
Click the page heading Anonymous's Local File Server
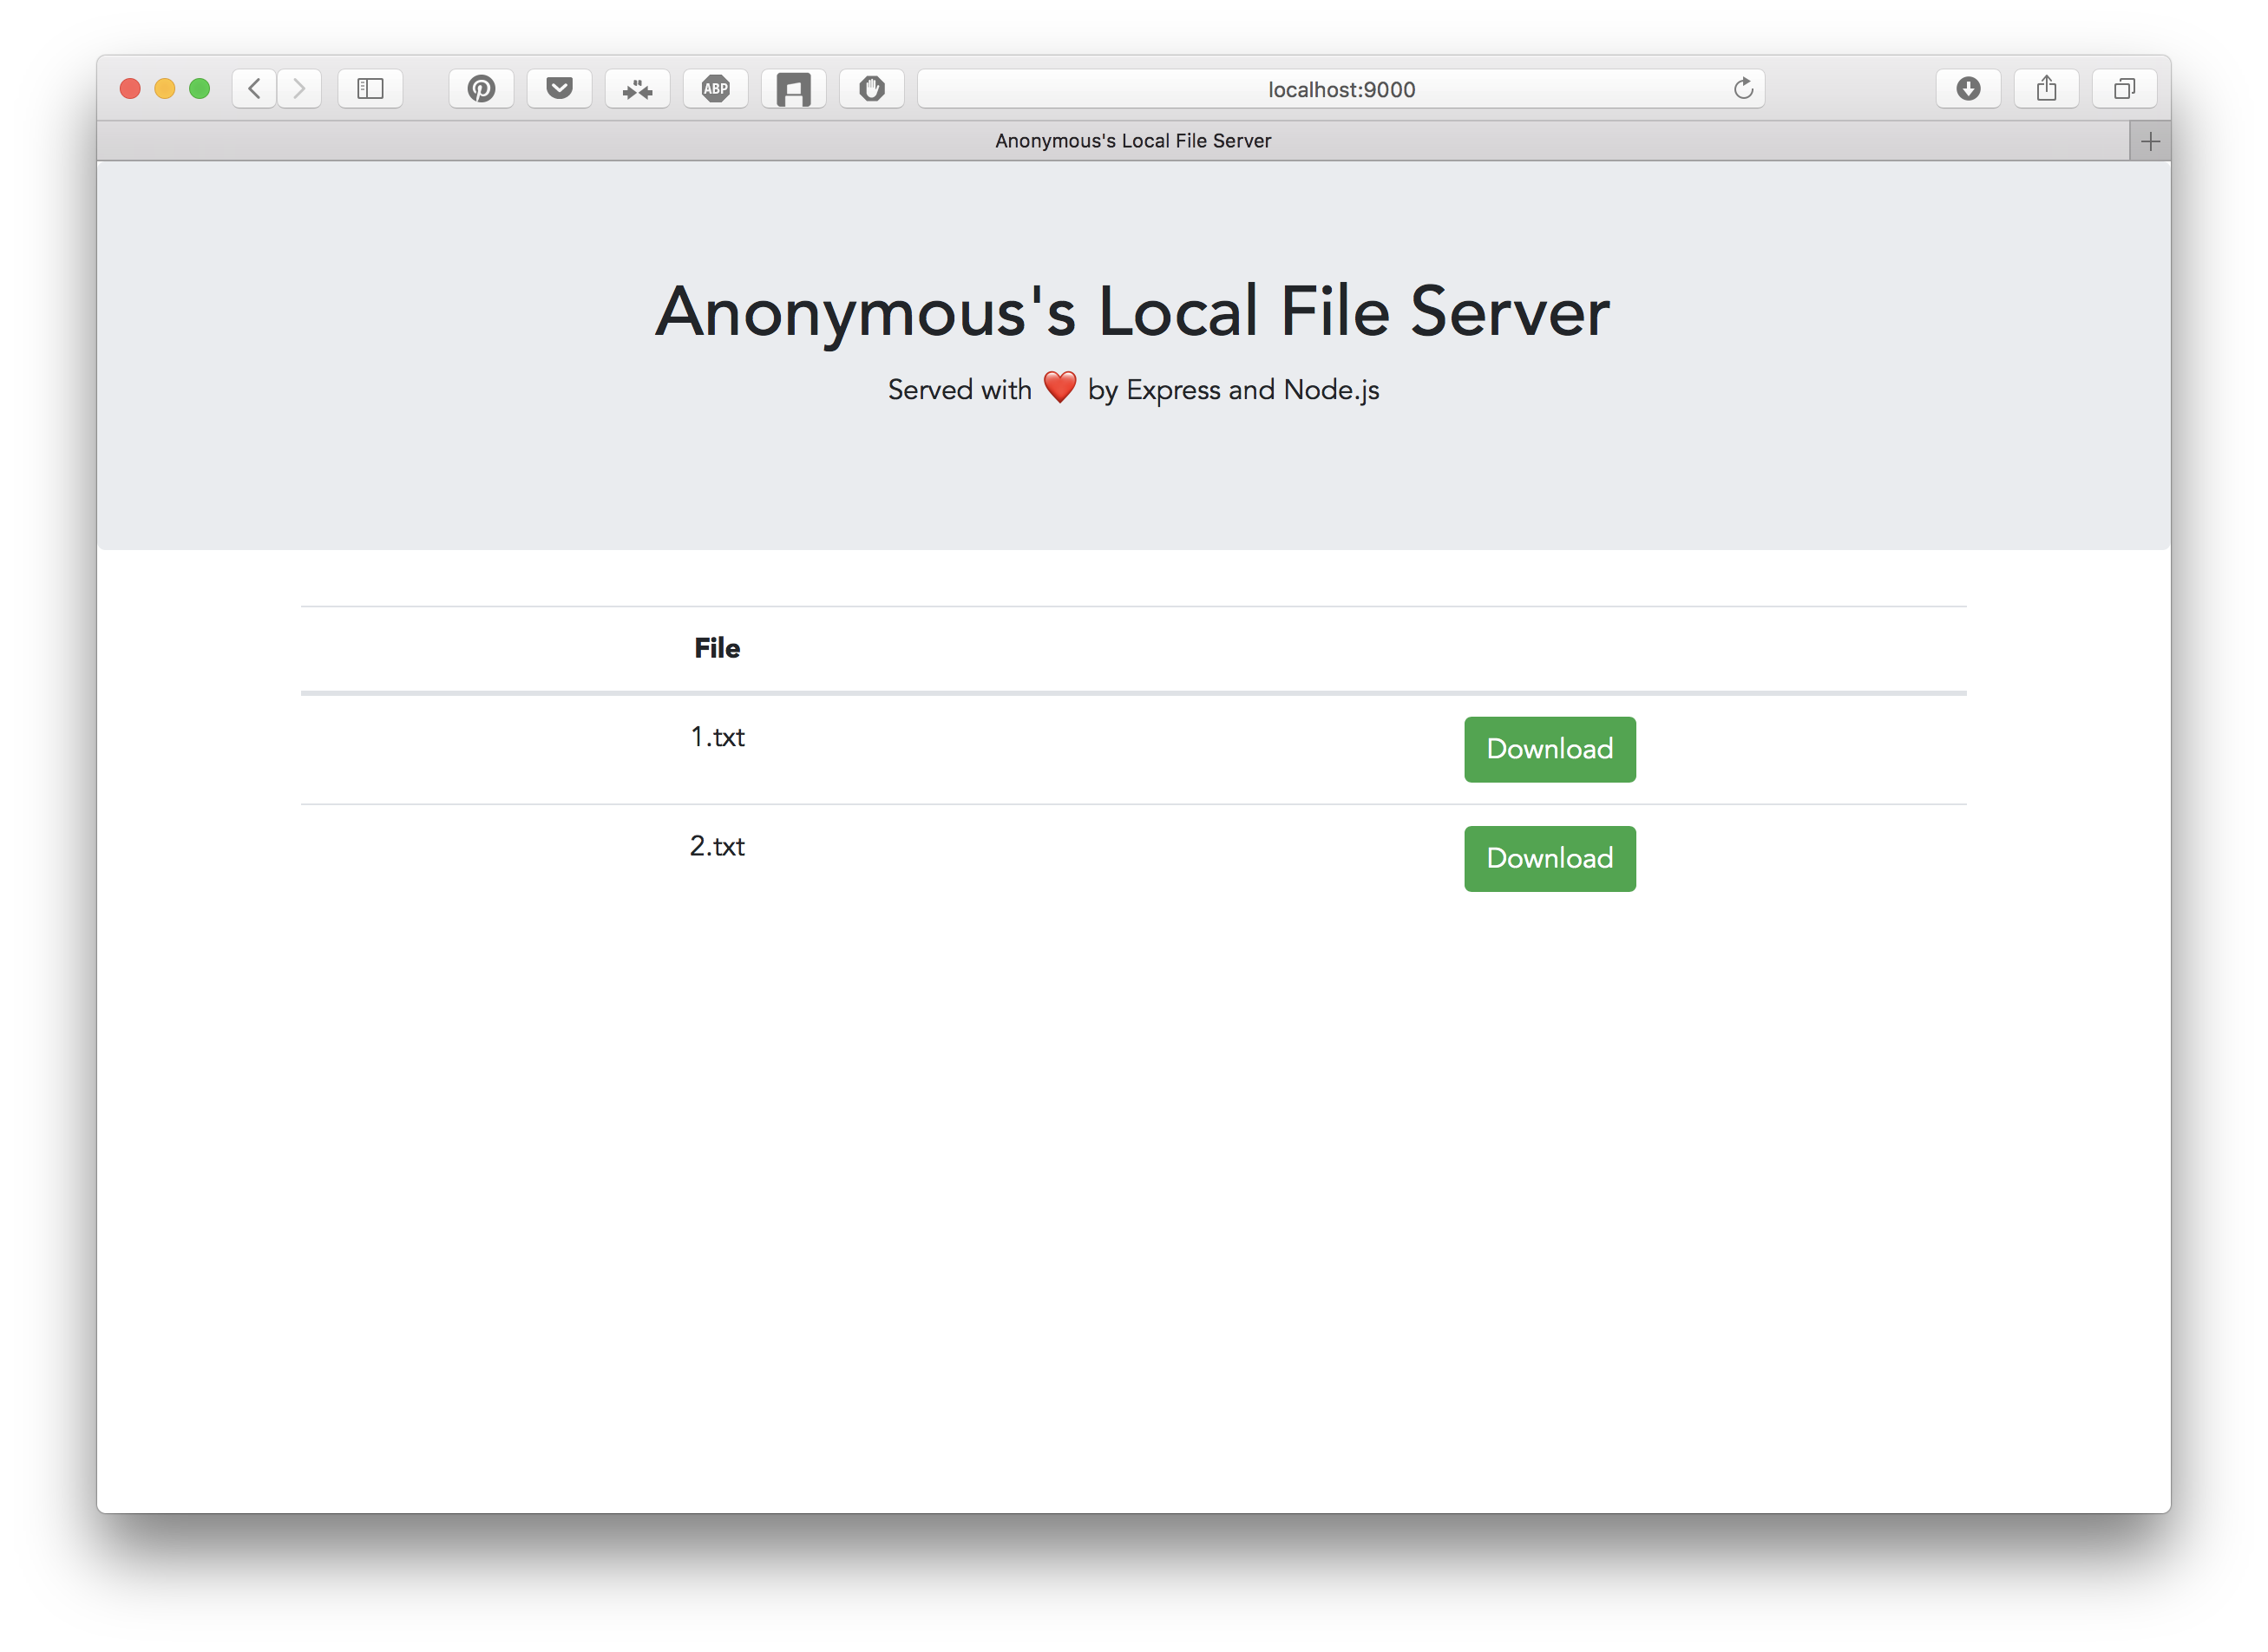[x=1133, y=312]
